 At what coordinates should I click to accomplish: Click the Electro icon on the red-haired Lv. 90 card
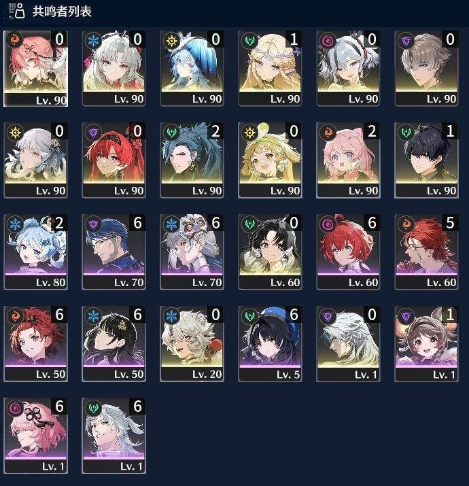click(x=93, y=133)
